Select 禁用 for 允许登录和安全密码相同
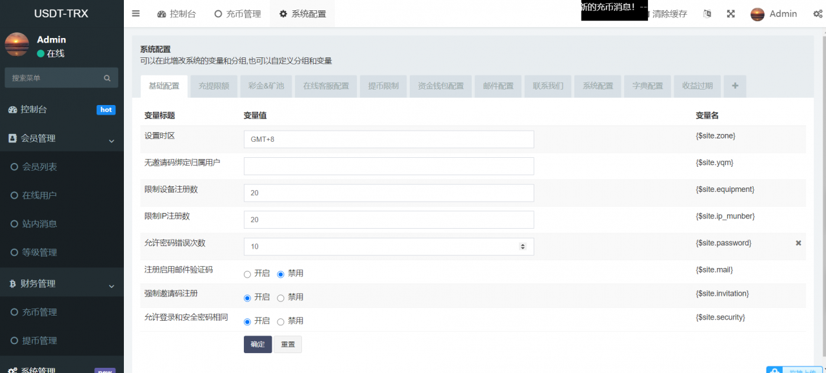This screenshot has height=373, width=826. [x=281, y=321]
